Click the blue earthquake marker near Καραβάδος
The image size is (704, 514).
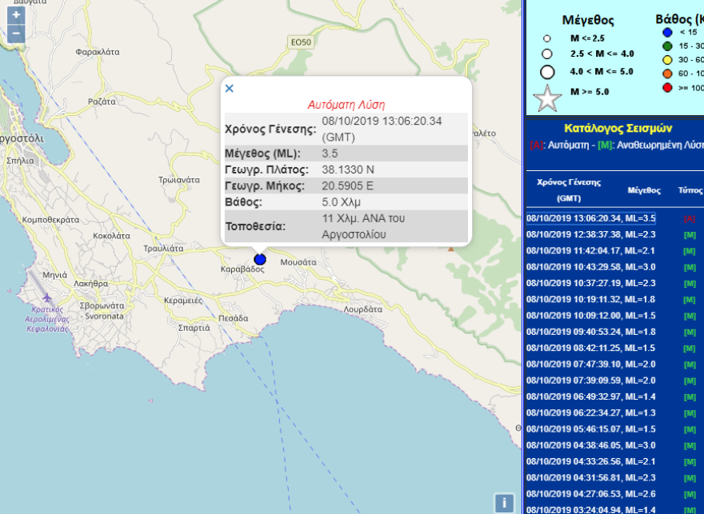[260, 259]
